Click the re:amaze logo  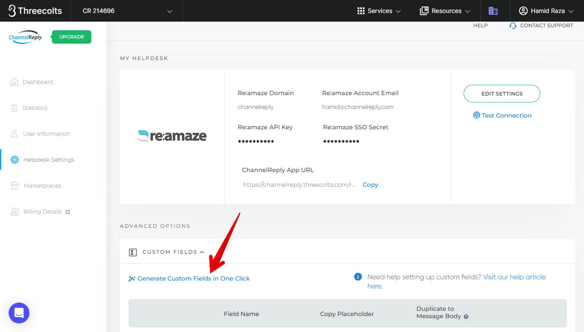pyautogui.click(x=172, y=136)
